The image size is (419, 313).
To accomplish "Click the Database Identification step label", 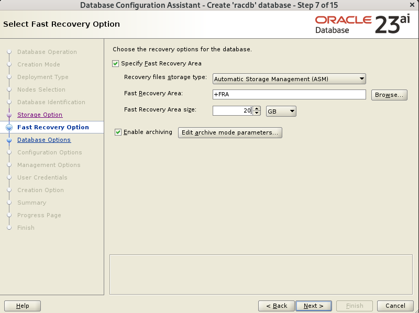I will (x=51, y=102).
